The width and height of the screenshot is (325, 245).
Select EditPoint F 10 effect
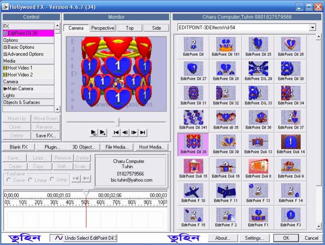[x=193, y=193]
